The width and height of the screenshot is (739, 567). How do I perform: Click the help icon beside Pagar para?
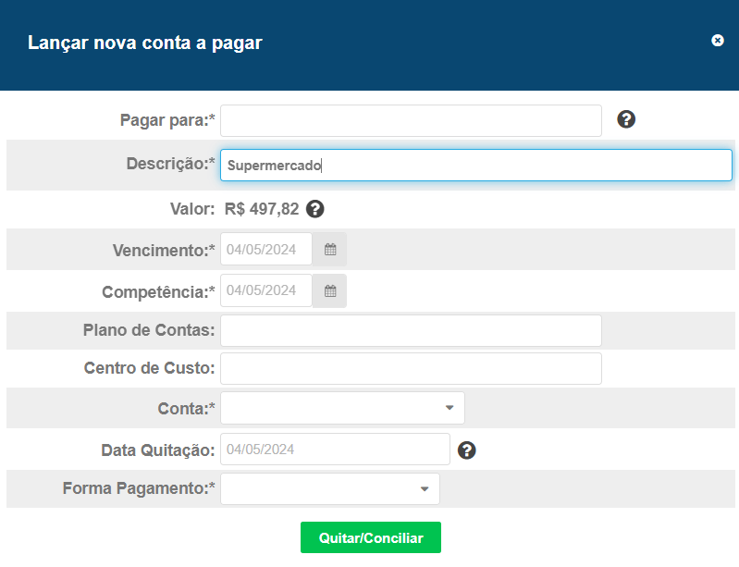pyautogui.click(x=626, y=119)
